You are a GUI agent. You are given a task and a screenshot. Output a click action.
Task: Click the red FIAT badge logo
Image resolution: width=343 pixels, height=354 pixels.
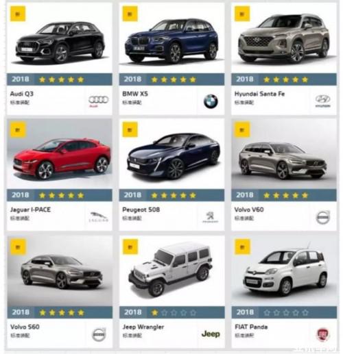coord(323,334)
